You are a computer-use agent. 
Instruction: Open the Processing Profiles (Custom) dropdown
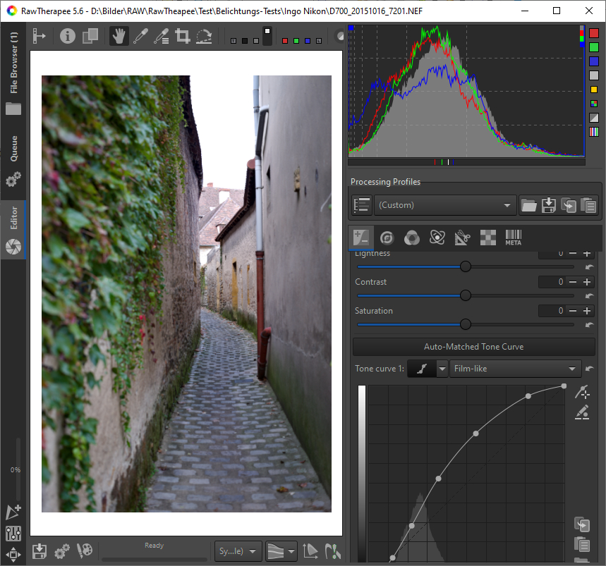tap(445, 205)
